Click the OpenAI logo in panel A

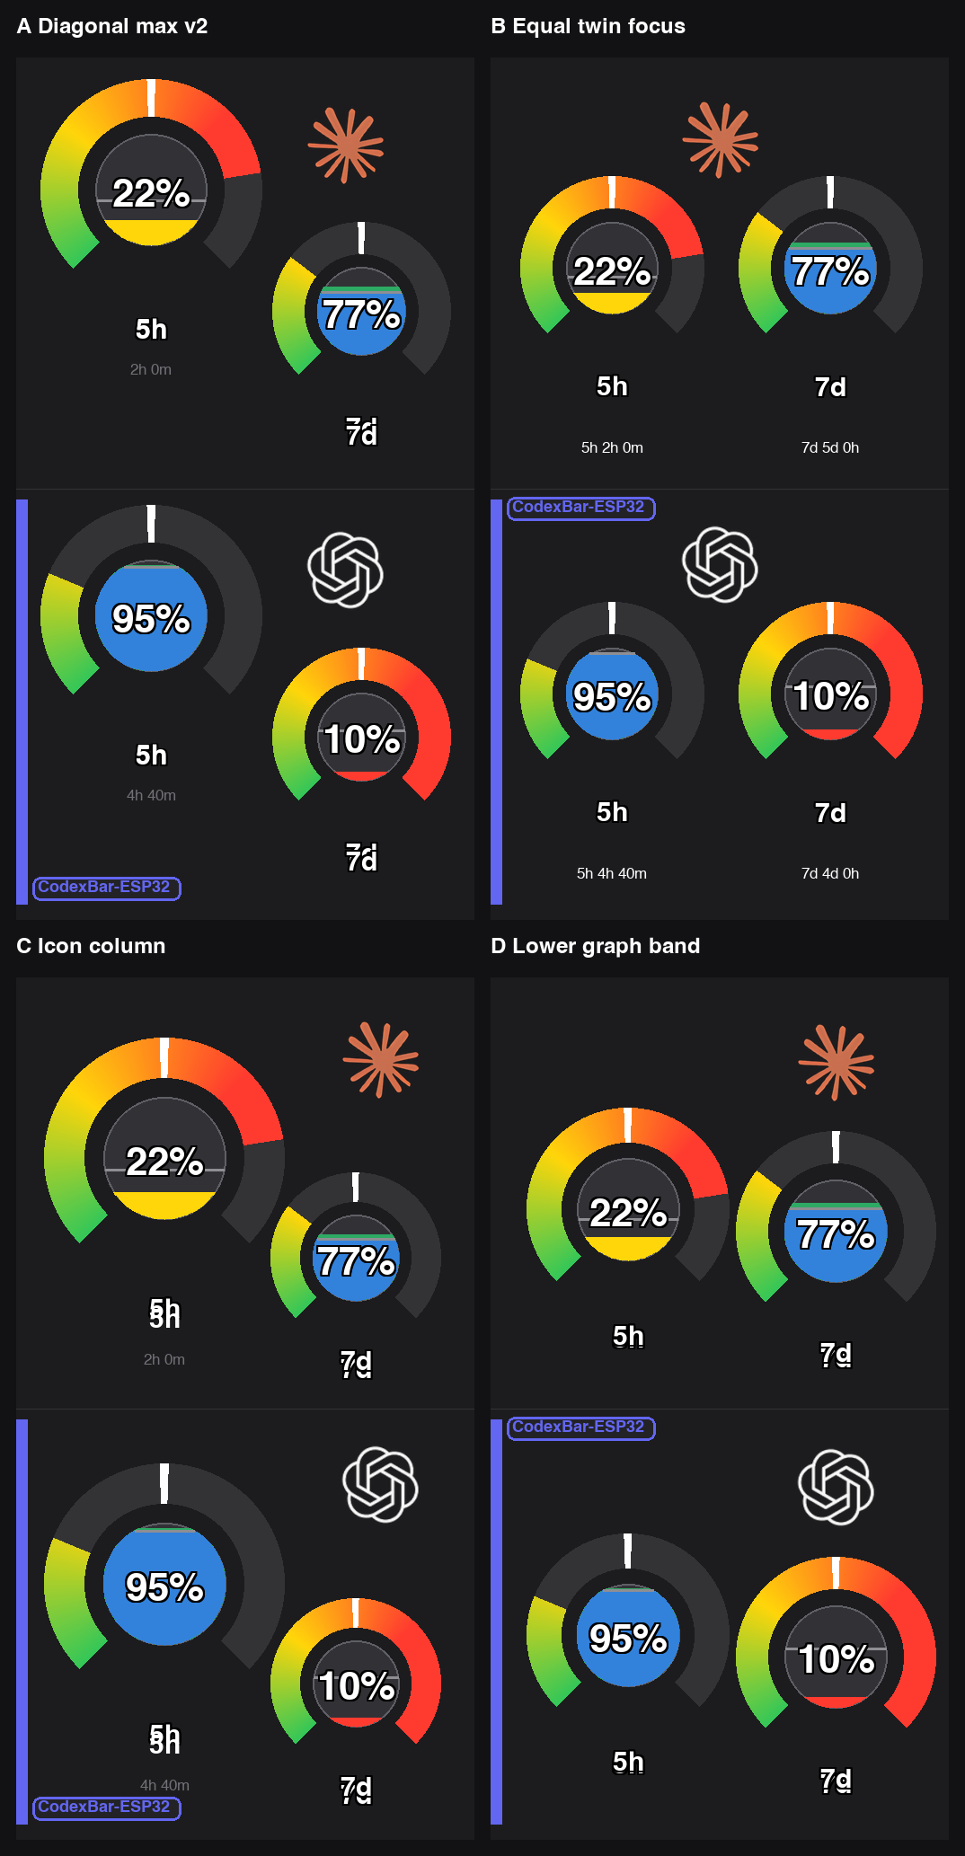coord(346,570)
